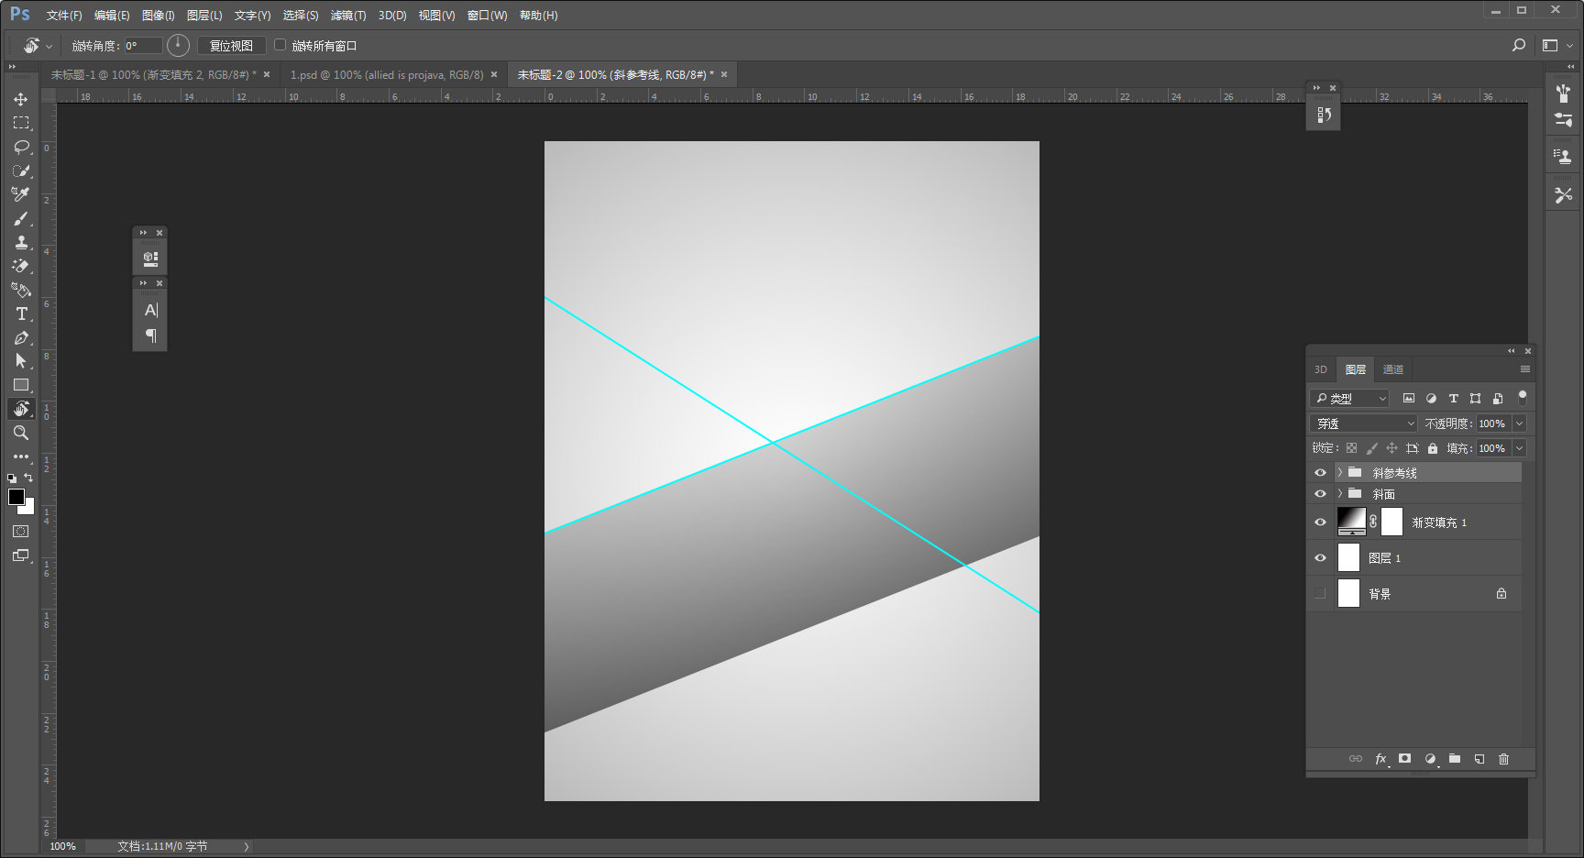The image size is (1584, 858).
Task: Expand the 斜面 group
Action: click(x=1339, y=494)
